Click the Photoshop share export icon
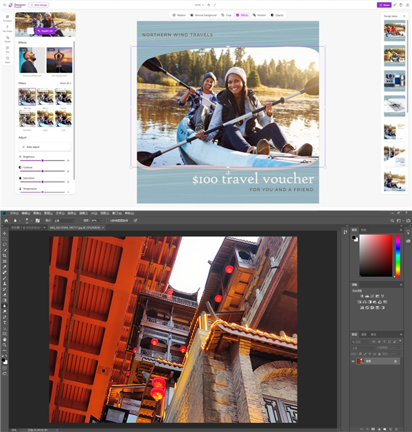The image size is (412, 432). pyautogui.click(x=408, y=220)
